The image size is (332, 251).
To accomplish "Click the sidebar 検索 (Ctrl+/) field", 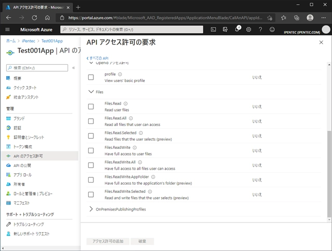I will click(37, 68).
